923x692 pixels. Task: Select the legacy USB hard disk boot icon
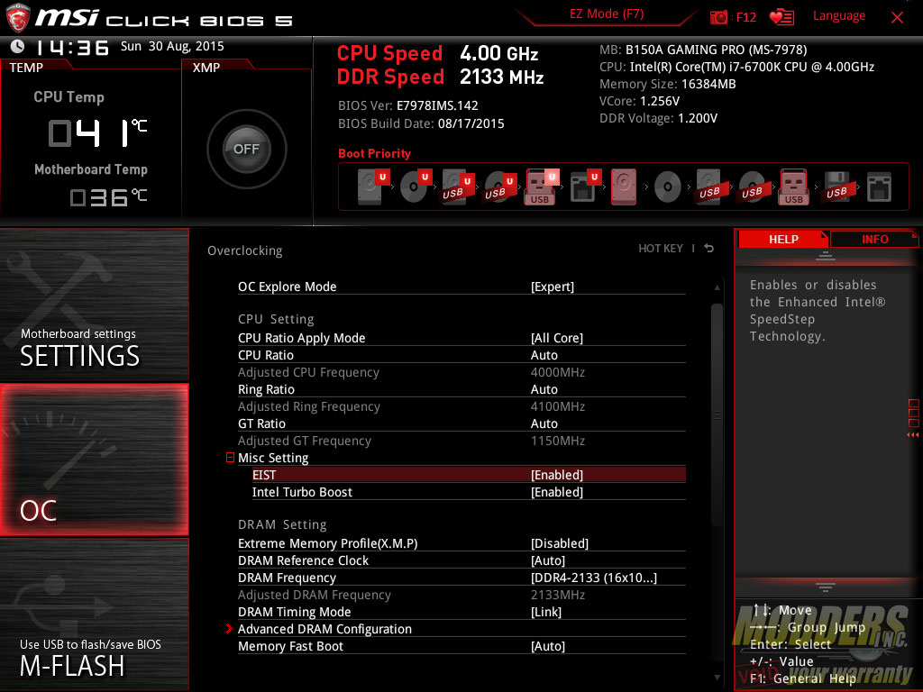(709, 187)
